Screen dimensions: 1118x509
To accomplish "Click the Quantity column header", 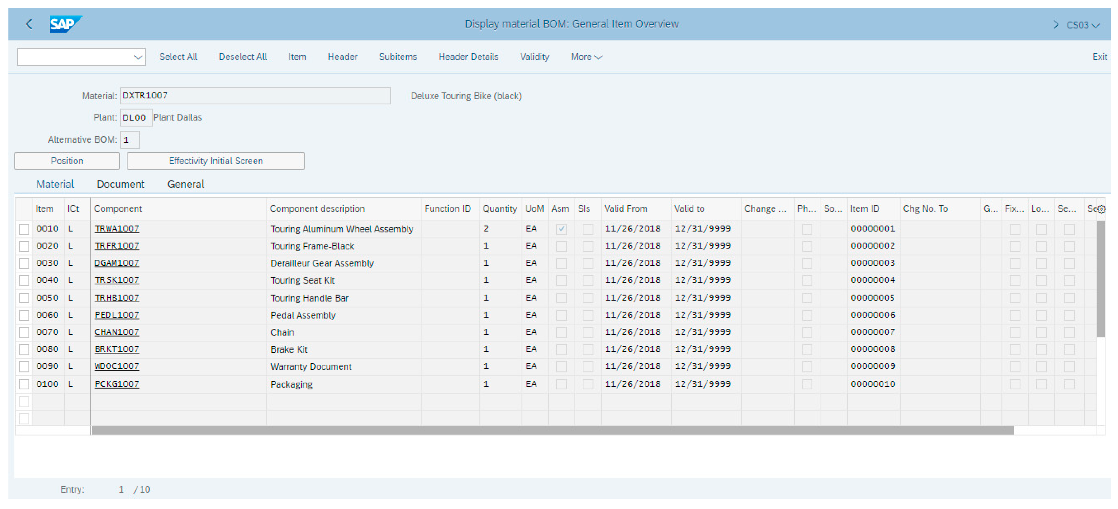I will (x=500, y=209).
